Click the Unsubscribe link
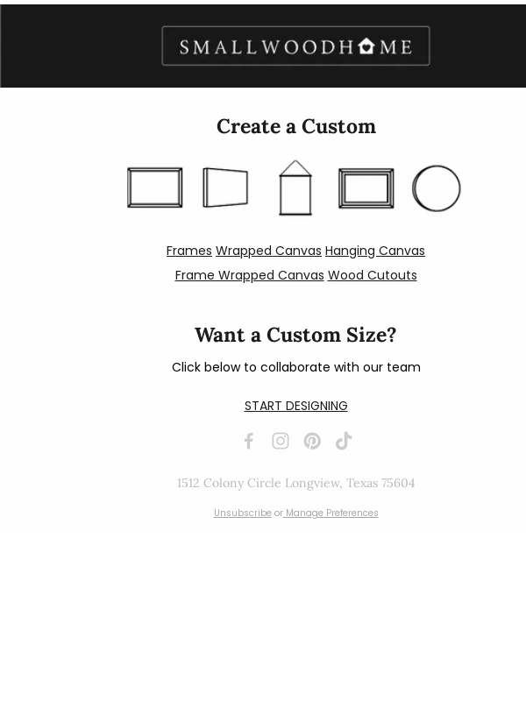 (x=243, y=513)
